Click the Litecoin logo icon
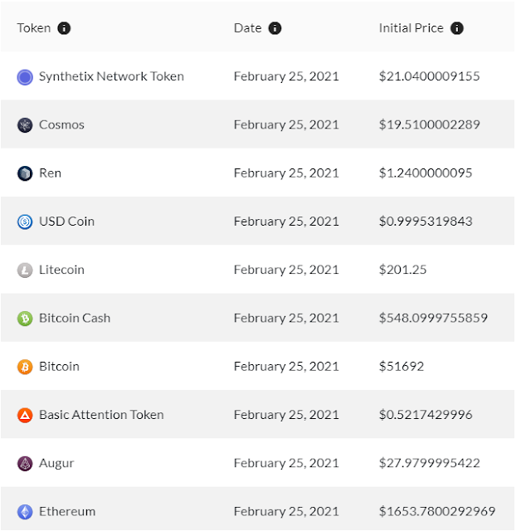The height and width of the screenshot is (531, 516). (x=25, y=270)
